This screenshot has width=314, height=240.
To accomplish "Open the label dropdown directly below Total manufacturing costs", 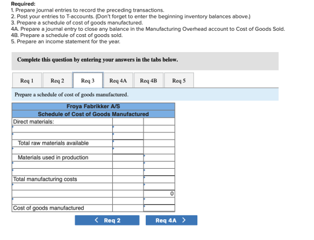I will (62, 187).
